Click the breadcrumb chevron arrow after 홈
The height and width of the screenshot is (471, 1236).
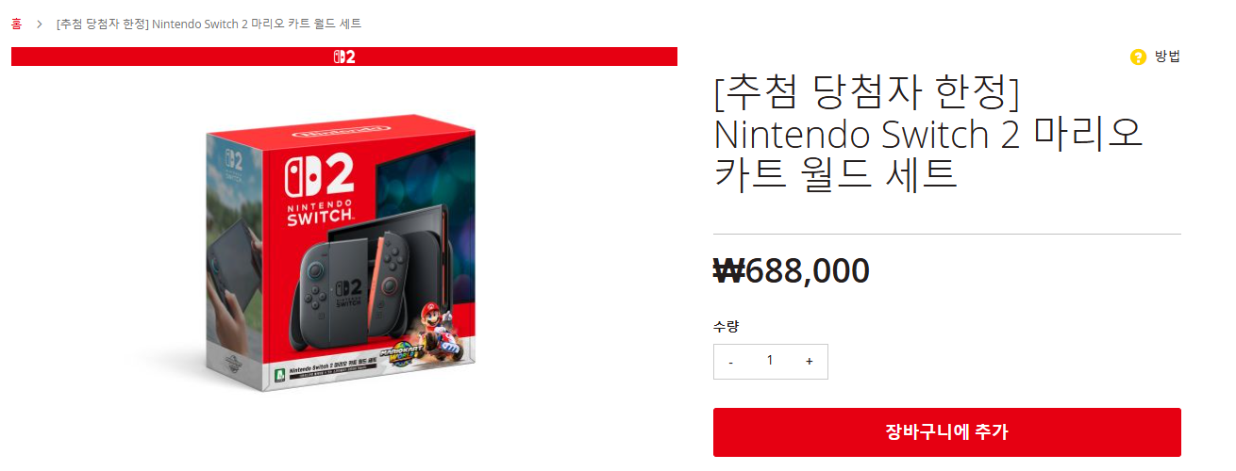[x=40, y=24]
